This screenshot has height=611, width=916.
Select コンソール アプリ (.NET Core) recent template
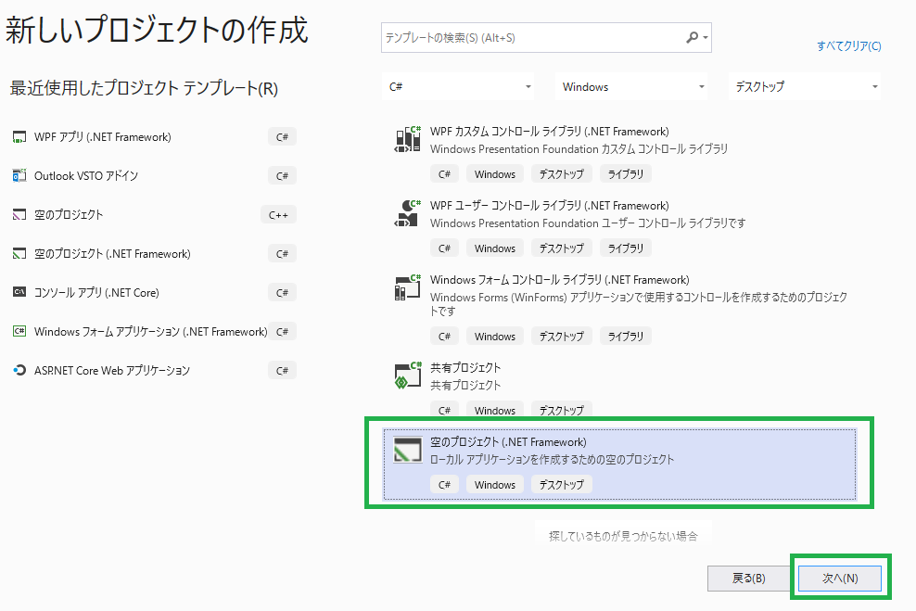(96, 293)
